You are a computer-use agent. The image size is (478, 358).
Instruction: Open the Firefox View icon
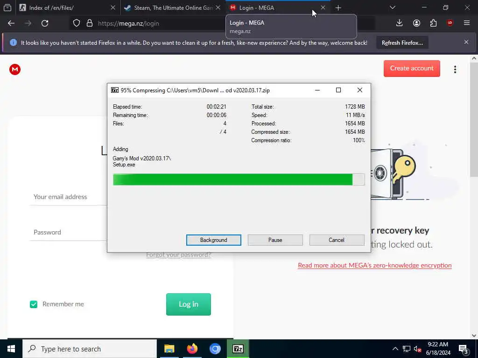click(x=7, y=7)
